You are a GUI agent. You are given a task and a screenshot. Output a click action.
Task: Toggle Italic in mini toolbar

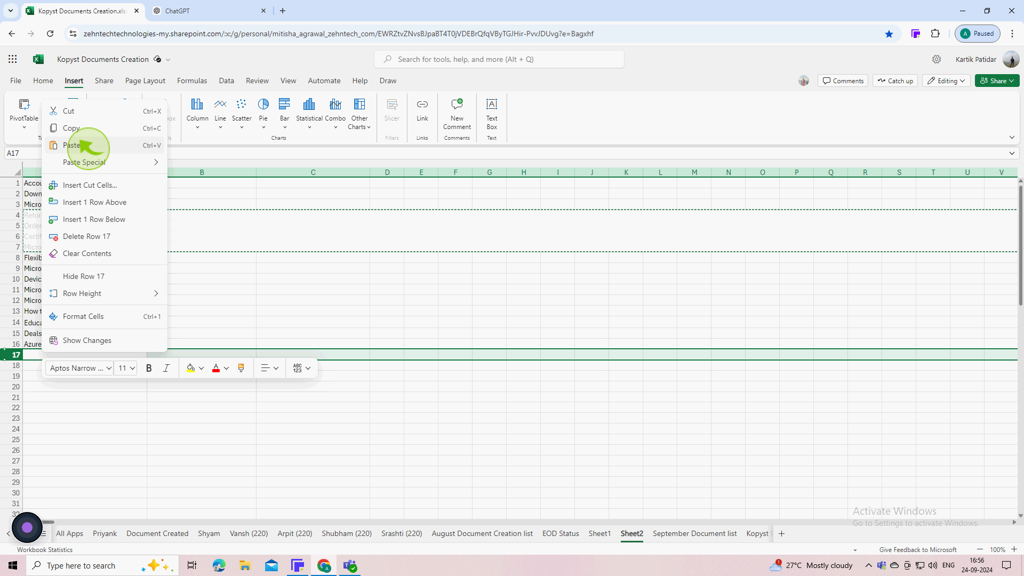click(166, 368)
